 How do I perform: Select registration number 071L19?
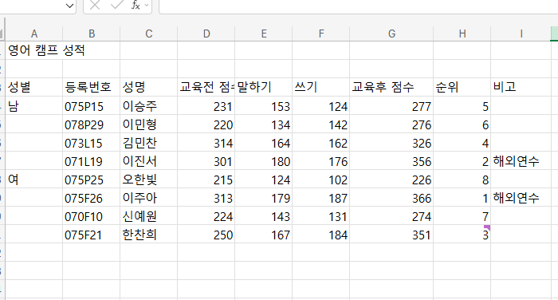(92, 161)
